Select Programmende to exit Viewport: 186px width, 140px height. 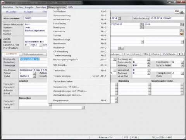click(x=79, y=100)
